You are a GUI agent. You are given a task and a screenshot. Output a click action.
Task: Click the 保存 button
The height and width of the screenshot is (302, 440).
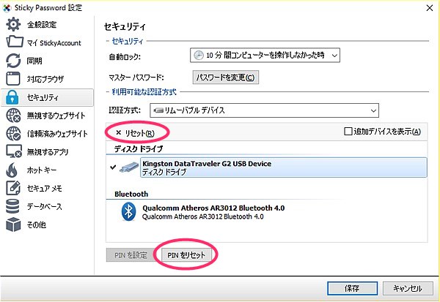[352, 288]
